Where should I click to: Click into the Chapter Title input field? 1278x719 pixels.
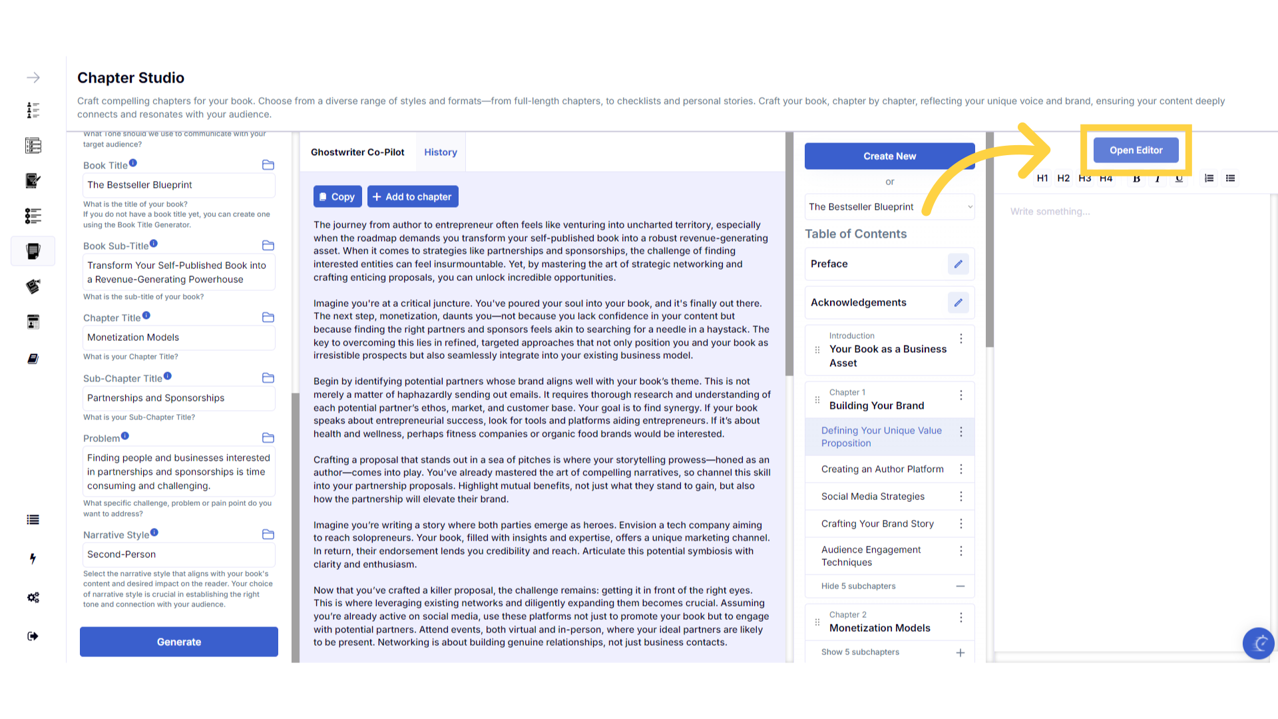(x=179, y=338)
